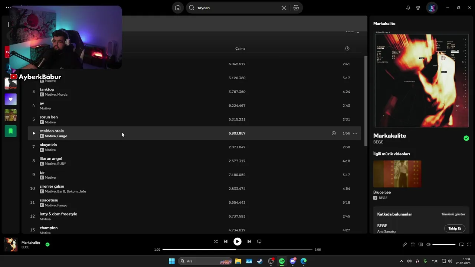Sort tracks by the clock duration header
Screen dimensions: 475x267
[x=347, y=49]
